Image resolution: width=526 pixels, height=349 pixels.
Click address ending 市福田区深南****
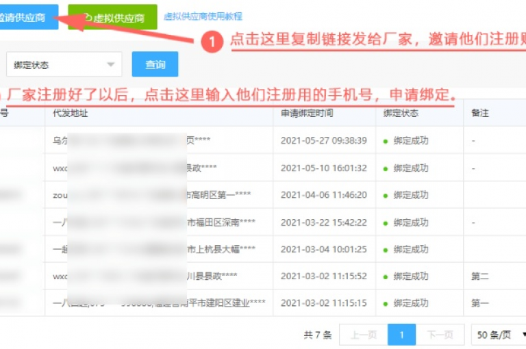[221, 222]
